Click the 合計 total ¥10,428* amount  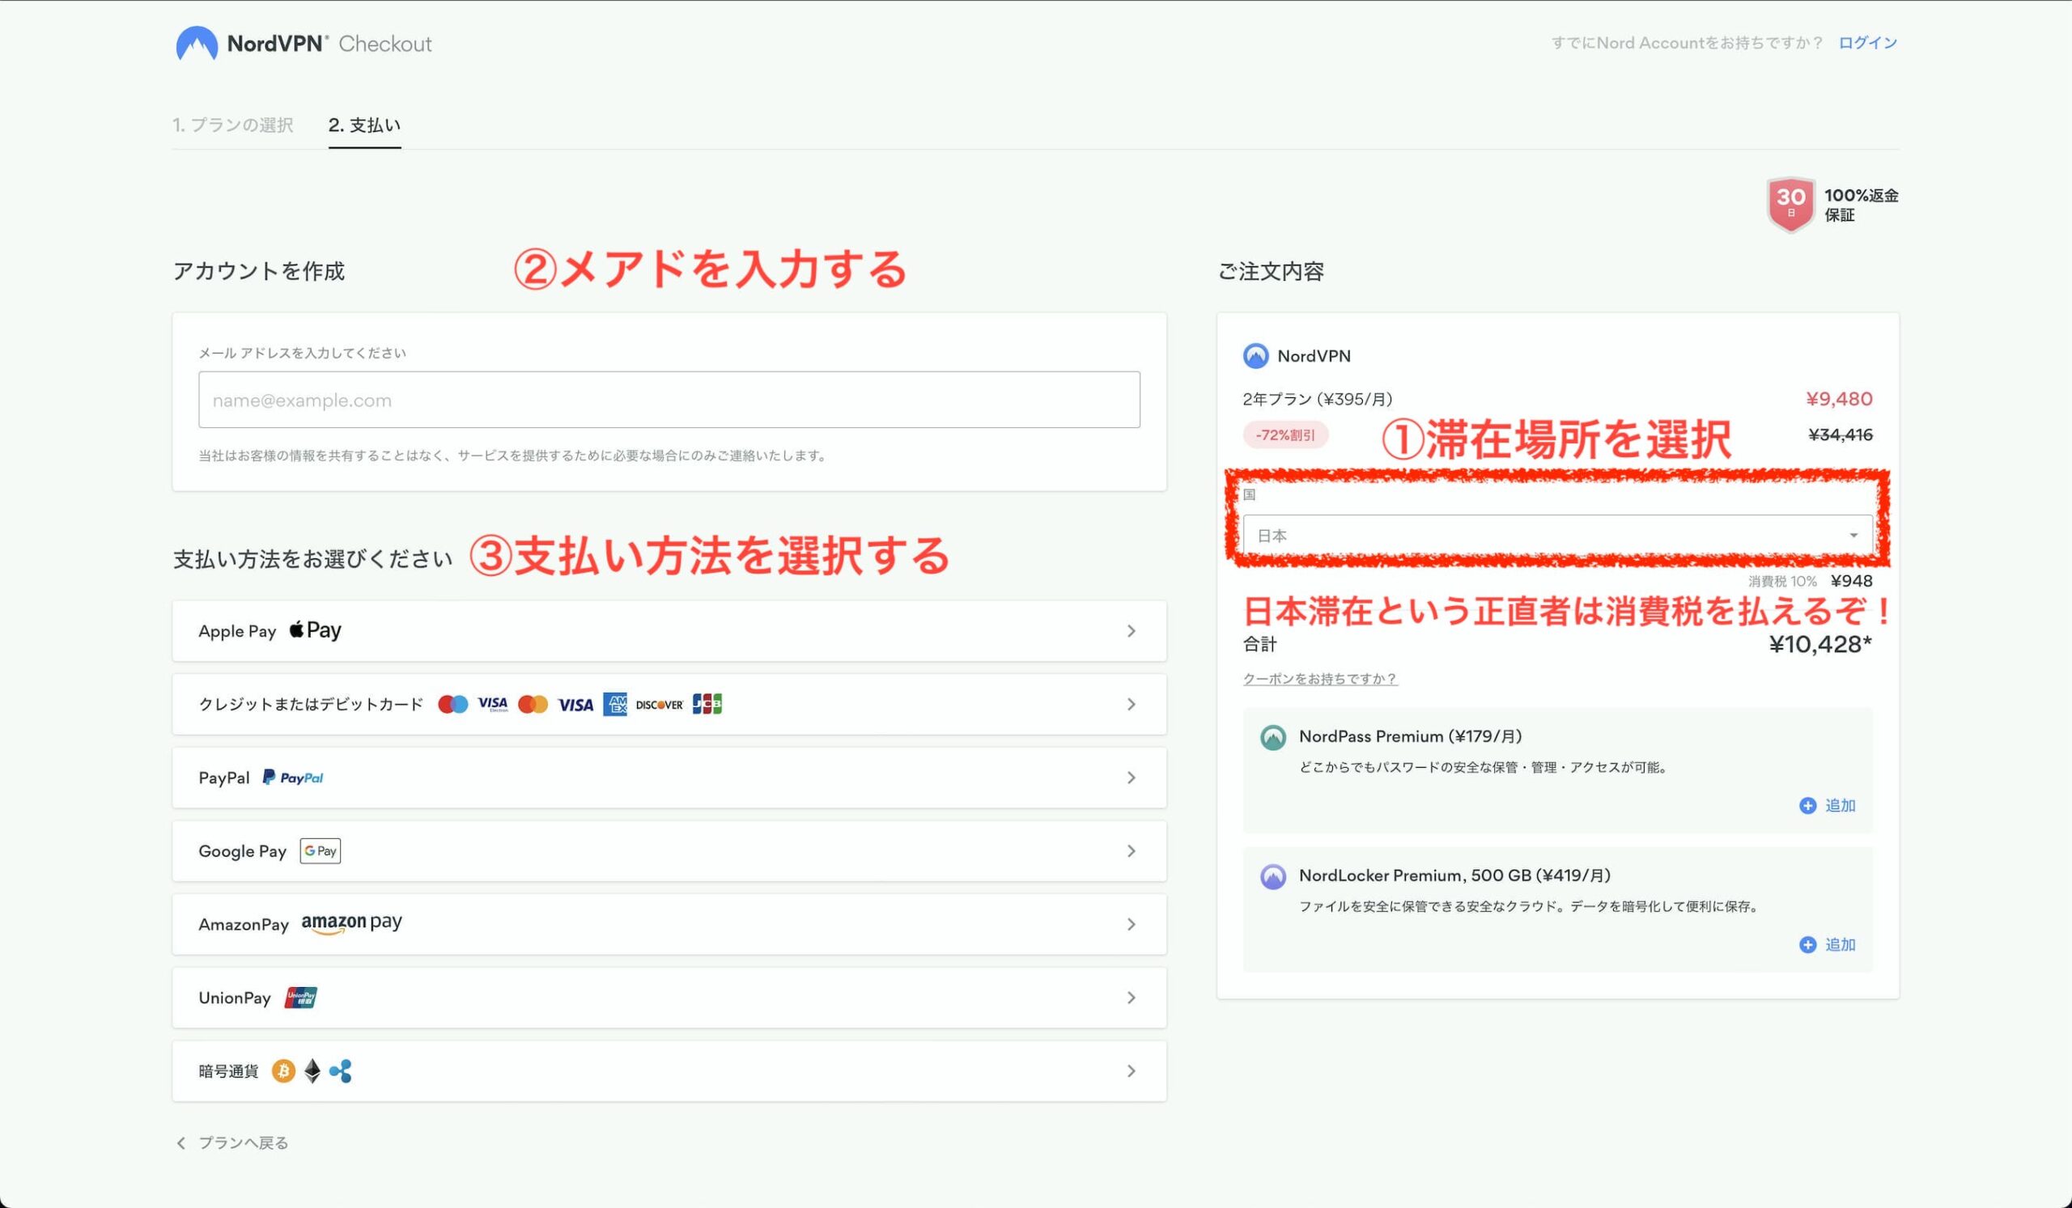coord(1819,644)
